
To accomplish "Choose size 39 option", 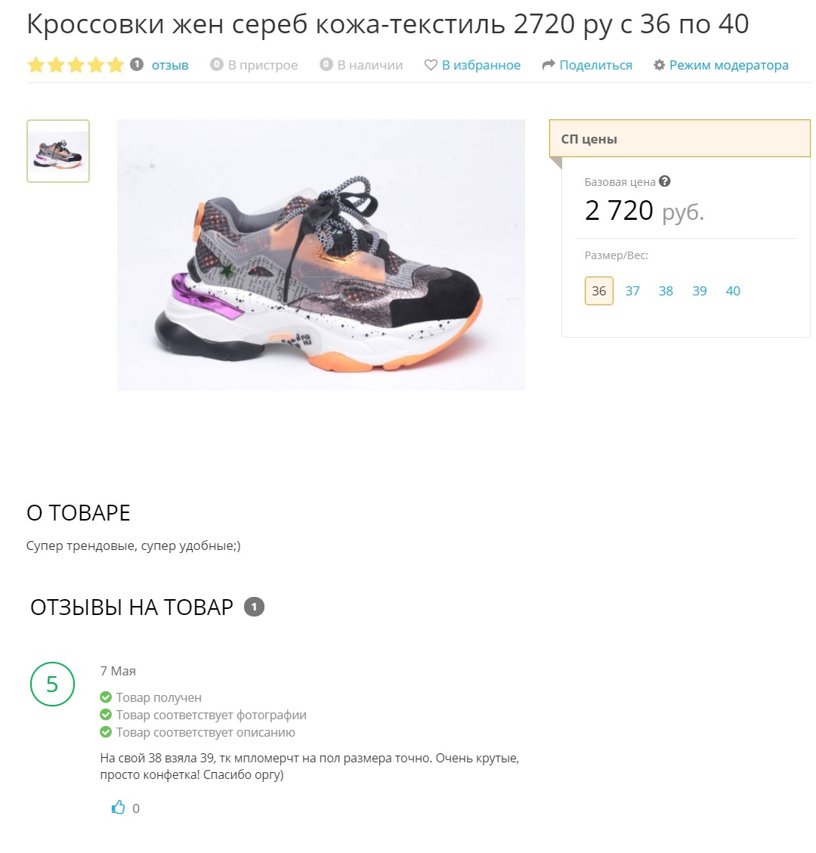I will tap(700, 291).
